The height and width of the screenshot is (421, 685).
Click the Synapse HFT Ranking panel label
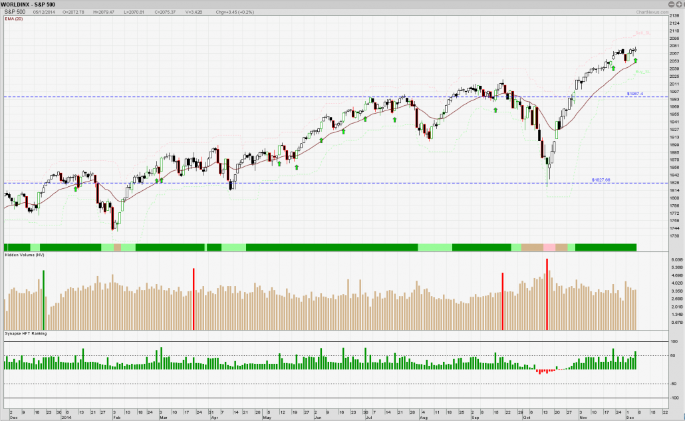(x=25, y=333)
